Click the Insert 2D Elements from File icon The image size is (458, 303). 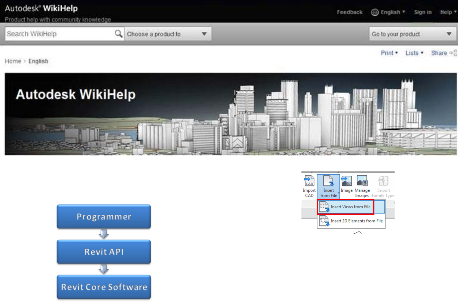(324, 221)
